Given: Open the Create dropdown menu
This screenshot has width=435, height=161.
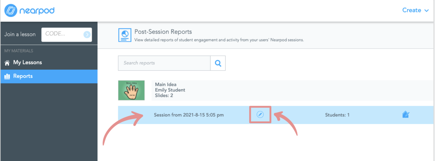Looking at the screenshot, I should coord(412,10).
